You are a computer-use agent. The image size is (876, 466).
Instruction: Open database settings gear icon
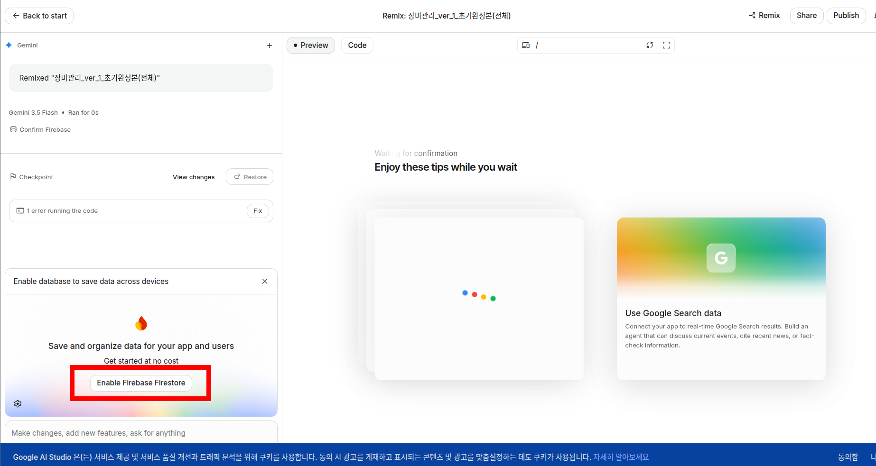[18, 404]
